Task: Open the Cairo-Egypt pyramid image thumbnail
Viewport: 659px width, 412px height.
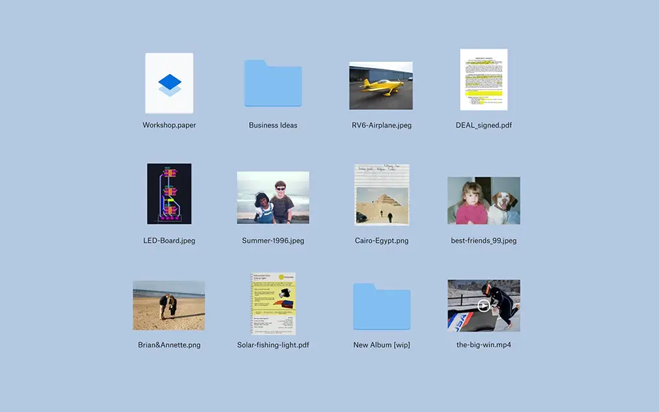Action: pyautogui.click(x=382, y=194)
